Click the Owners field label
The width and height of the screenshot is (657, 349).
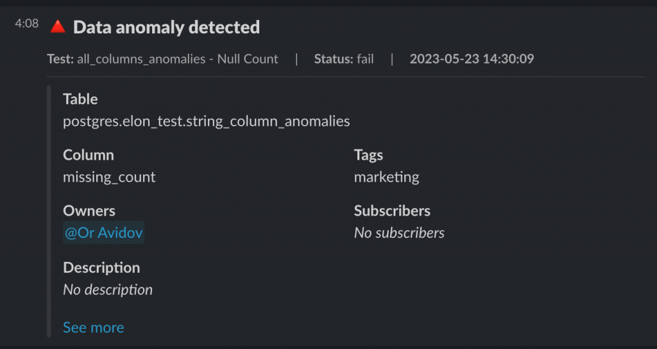(x=89, y=210)
